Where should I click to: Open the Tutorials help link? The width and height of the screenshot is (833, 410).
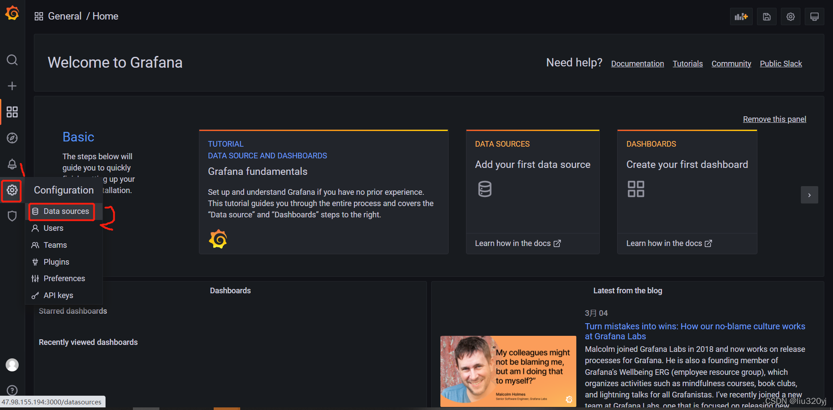pyautogui.click(x=688, y=64)
